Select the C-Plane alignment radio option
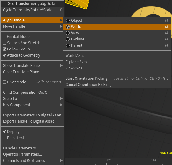This screenshot has height=165, width=172. pyautogui.click(x=68, y=39)
